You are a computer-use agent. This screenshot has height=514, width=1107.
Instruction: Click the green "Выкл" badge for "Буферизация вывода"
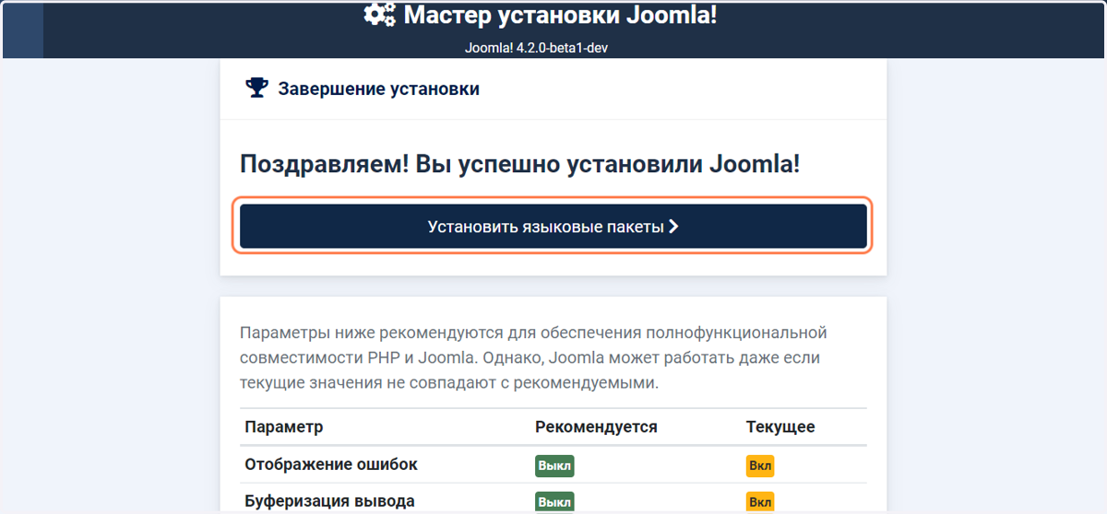(x=554, y=502)
